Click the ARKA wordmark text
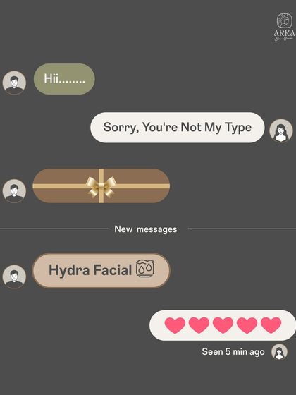This screenshot has width=296, height=395. point(285,33)
